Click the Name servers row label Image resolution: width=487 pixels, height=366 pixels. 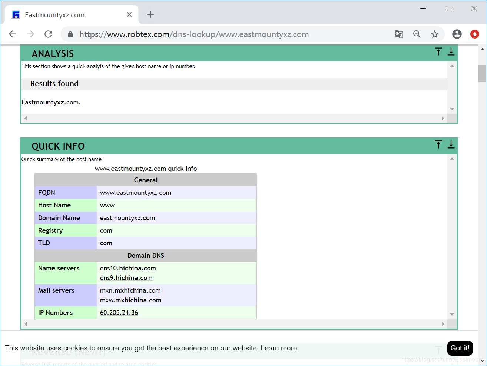[x=59, y=268]
